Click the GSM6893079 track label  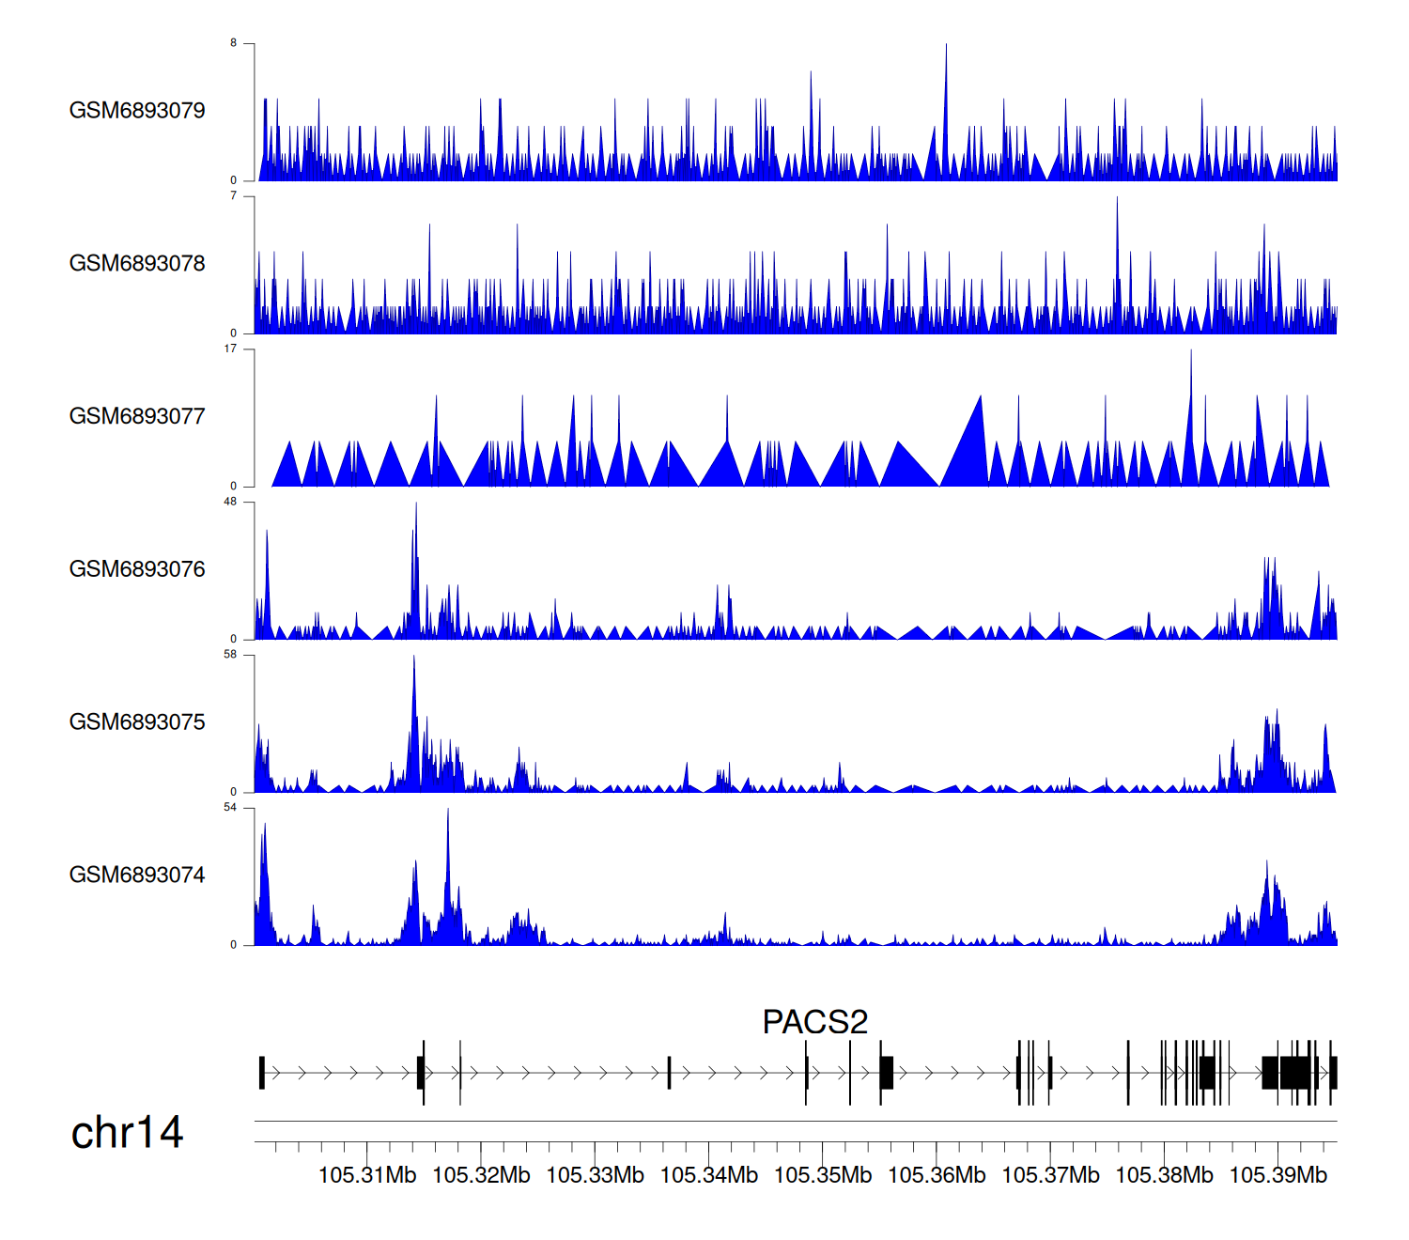[137, 111]
